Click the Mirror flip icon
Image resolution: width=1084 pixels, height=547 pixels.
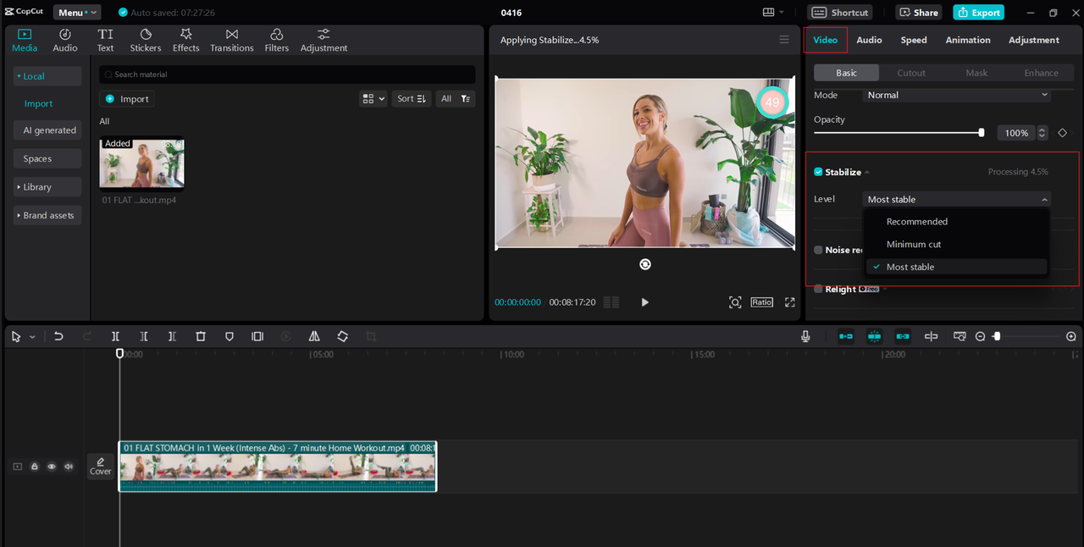[314, 336]
